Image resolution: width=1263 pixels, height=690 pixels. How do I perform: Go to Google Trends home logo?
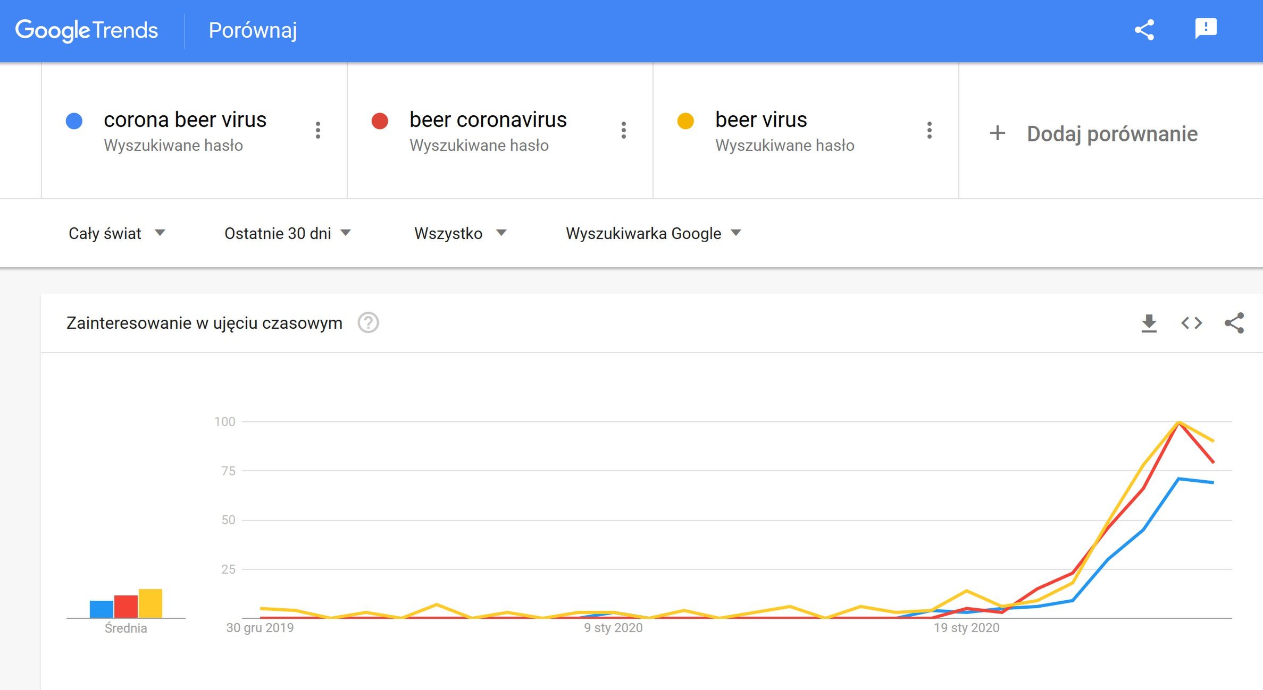87,30
